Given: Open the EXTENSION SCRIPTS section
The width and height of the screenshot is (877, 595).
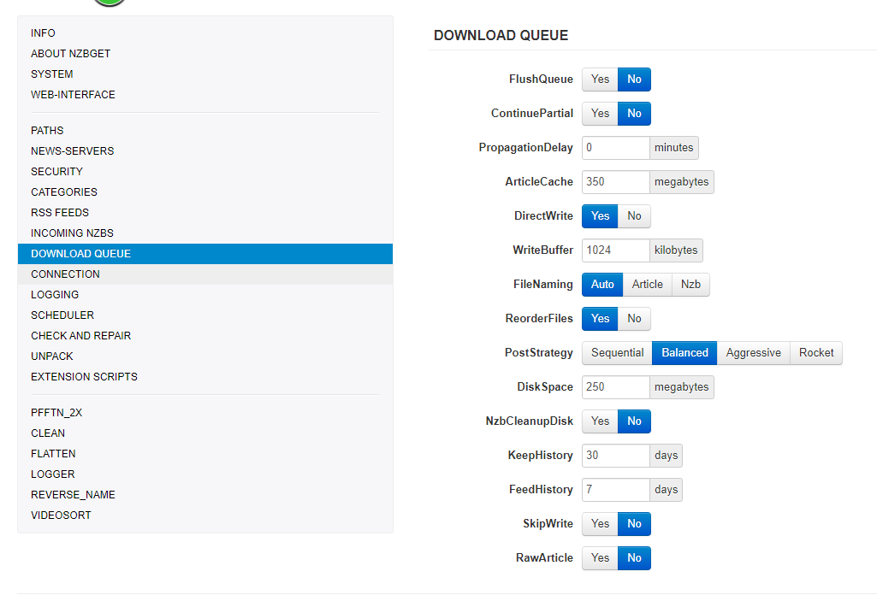Looking at the screenshot, I should [84, 377].
